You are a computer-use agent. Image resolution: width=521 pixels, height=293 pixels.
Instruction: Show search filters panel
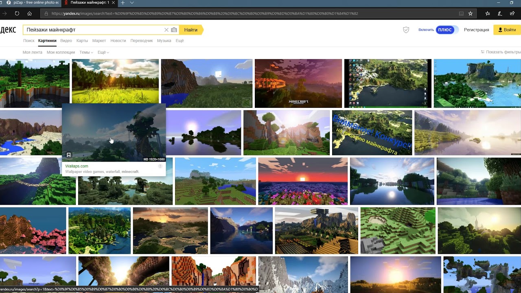point(500,52)
